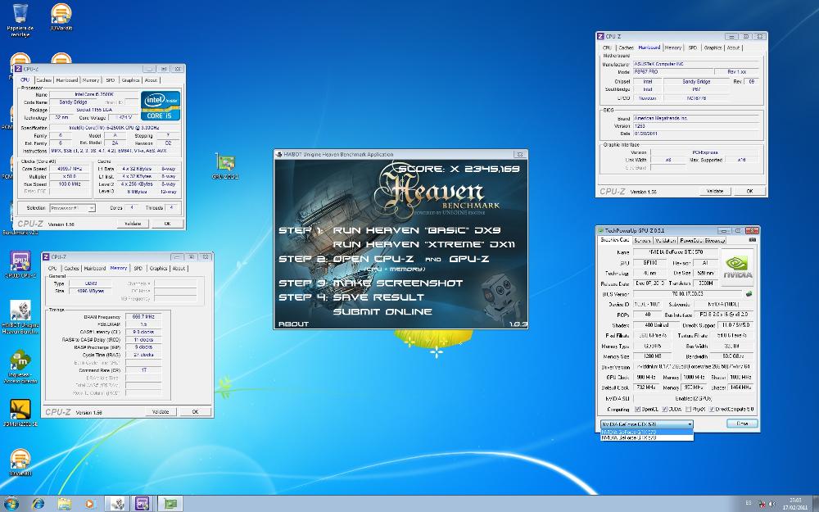Switch to GPU-Z taskbar button

coord(170,504)
